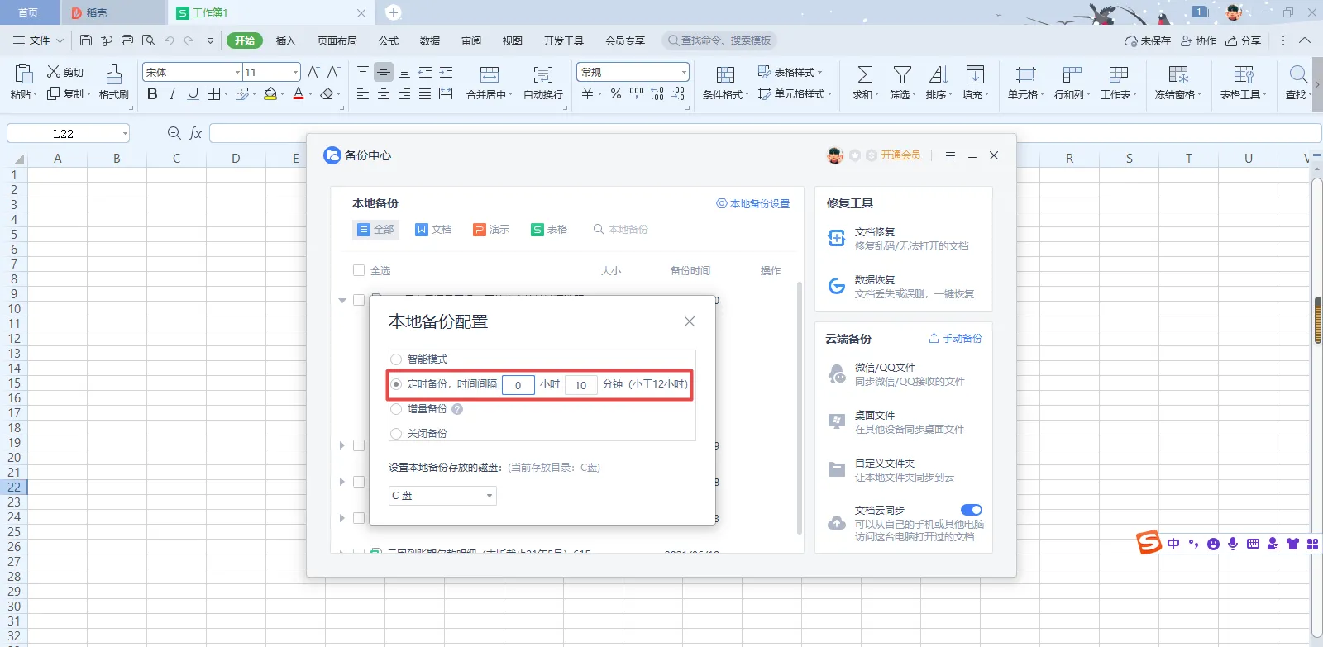This screenshot has height=647, width=1323.
Task: Click the Undo icon in quick toolbar
Action: pyautogui.click(x=169, y=40)
